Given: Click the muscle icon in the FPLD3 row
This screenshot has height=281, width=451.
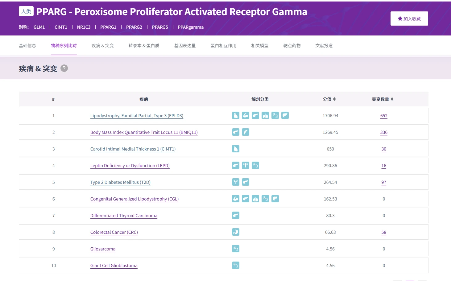Looking at the screenshot, I should 246,115.
